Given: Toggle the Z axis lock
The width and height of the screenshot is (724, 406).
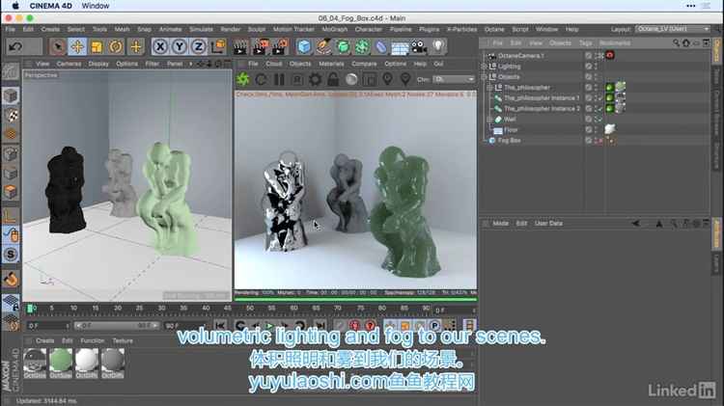Looking at the screenshot, I should coord(199,46).
